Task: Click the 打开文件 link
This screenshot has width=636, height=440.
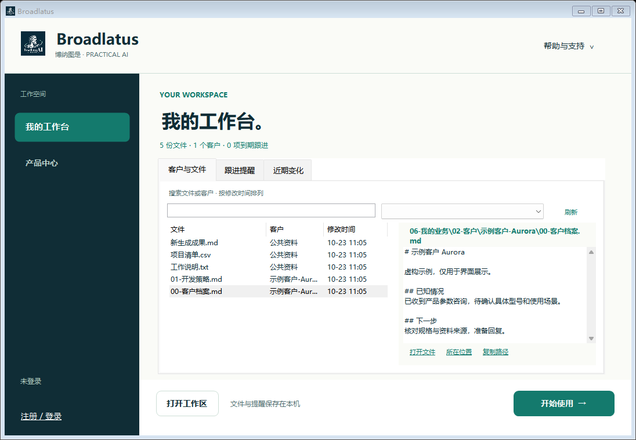Action: pos(422,352)
